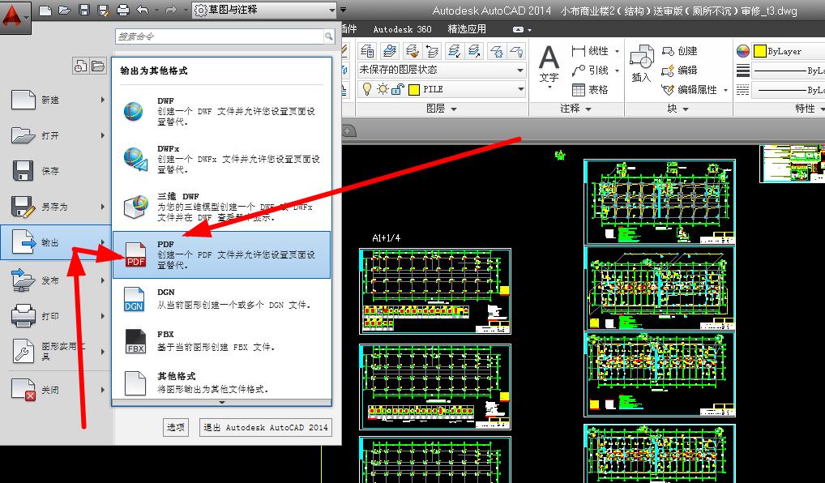The height and width of the screenshot is (483, 825).
Task: Select 关闭 in the application menu
Action: 57,390
